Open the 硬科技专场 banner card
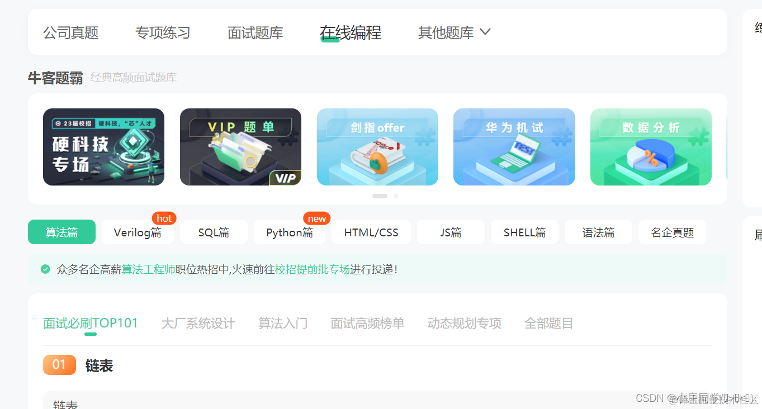The width and height of the screenshot is (762, 409). click(x=103, y=147)
